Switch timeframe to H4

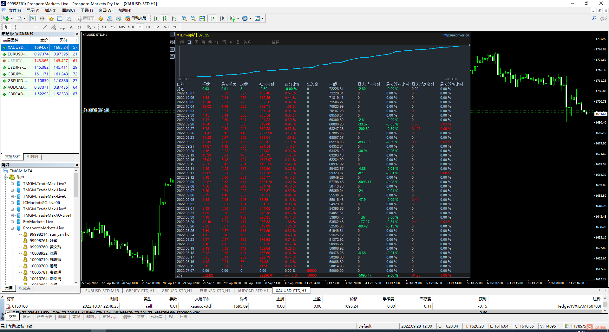click(x=148, y=27)
